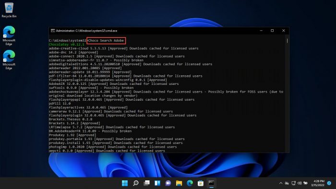Click the 'adobeshockwaveplayer 12.3.4.204' line
Screen dimensions: 336x189
[x=166, y=94]
